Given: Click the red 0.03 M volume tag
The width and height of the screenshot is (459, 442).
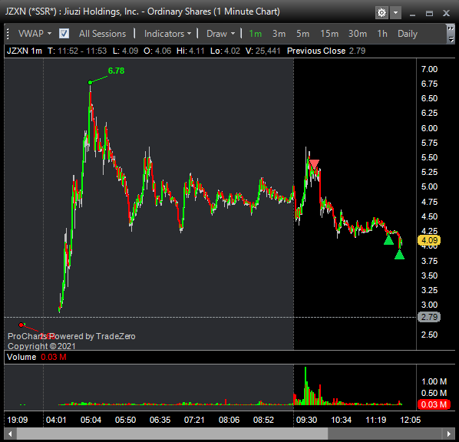Looking at the screenshot, I should [434, 404].
